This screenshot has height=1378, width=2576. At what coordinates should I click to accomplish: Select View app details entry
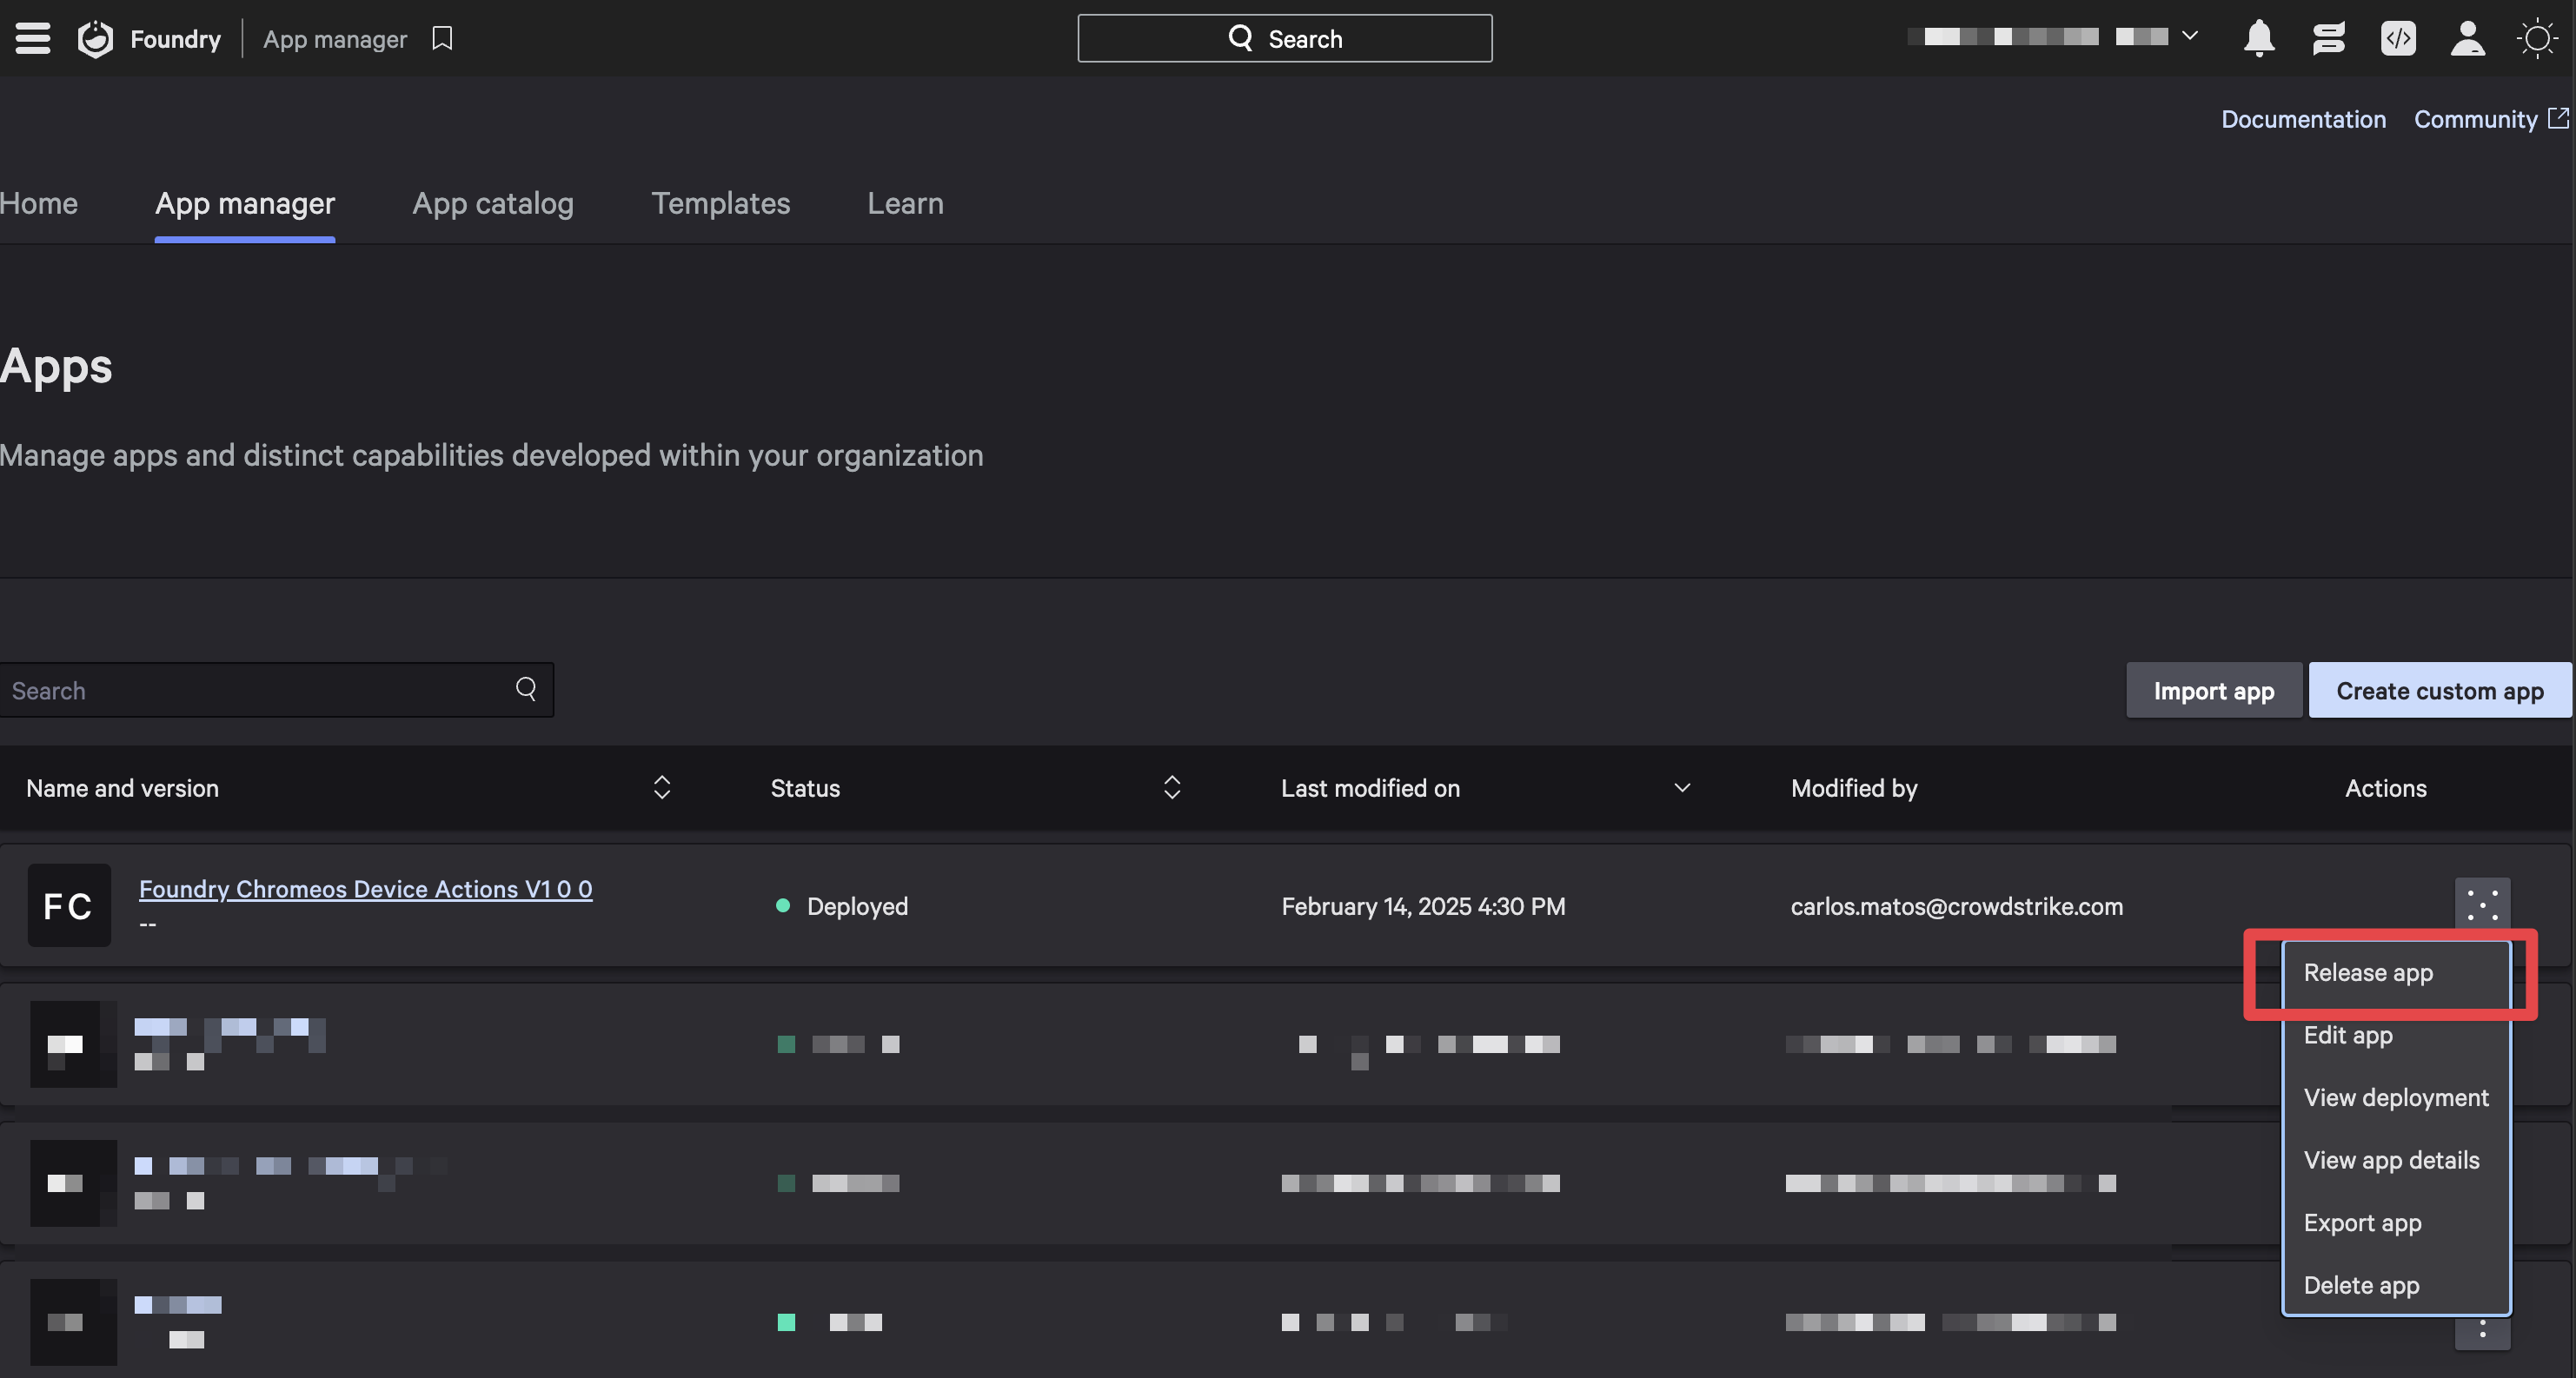coord(2396,1160)
